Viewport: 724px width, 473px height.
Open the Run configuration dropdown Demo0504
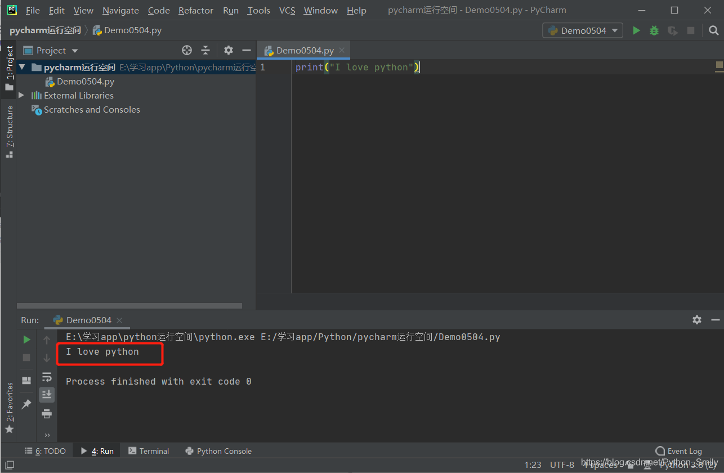pyautogui.click(x=583, y=30)
